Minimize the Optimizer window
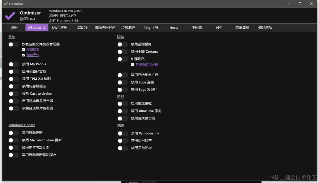 [x=289, y=4]
